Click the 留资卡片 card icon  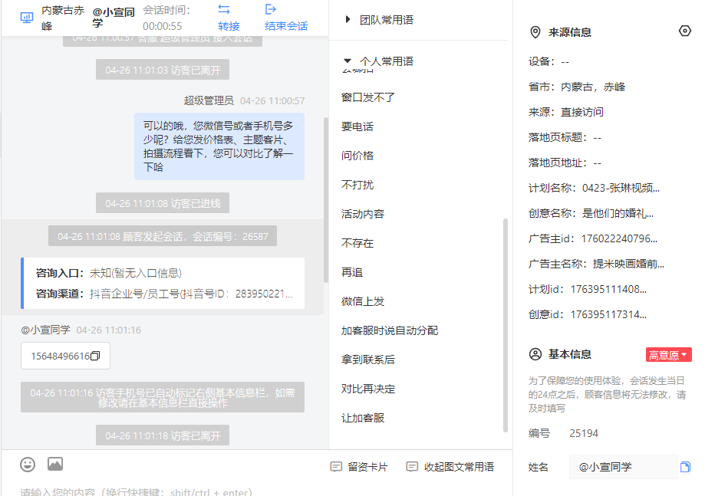coord(336,467)
